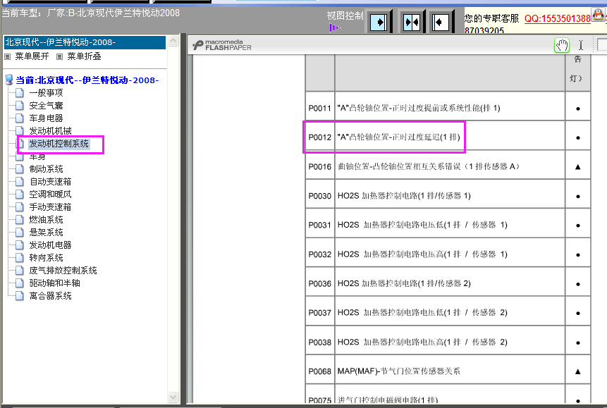
Task: Click the P0011 code cell
Action: [320, 108]
